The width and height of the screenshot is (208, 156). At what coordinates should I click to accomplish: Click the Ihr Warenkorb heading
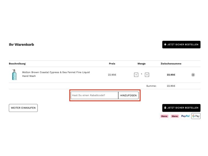pos(21,44)
